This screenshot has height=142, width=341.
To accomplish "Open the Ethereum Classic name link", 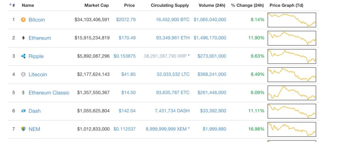I will 49,93.
